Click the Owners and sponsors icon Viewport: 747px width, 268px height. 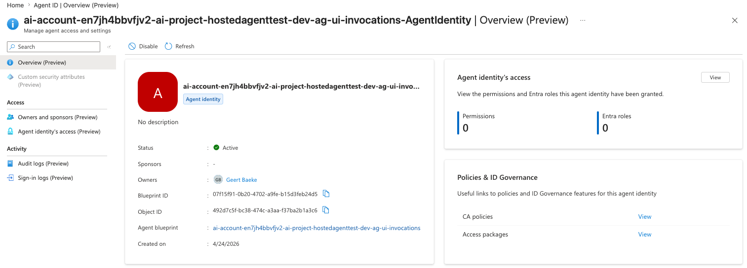(10, 117)
